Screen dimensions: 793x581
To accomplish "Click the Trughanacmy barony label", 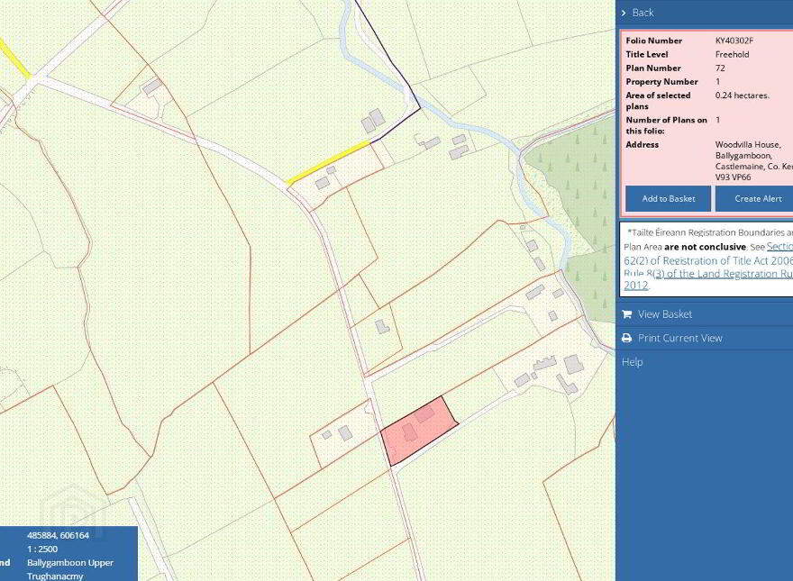I will click(x=55, y=576).
